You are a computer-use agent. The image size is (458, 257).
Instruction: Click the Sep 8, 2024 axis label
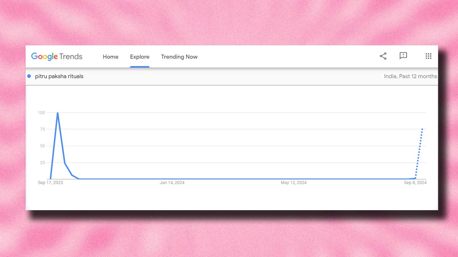415,182
